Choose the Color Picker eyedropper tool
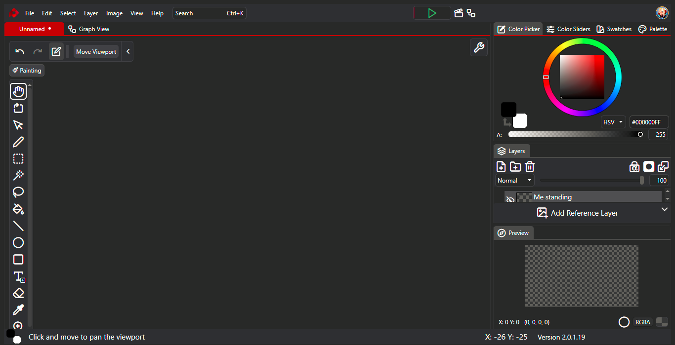 click(18, 310)
